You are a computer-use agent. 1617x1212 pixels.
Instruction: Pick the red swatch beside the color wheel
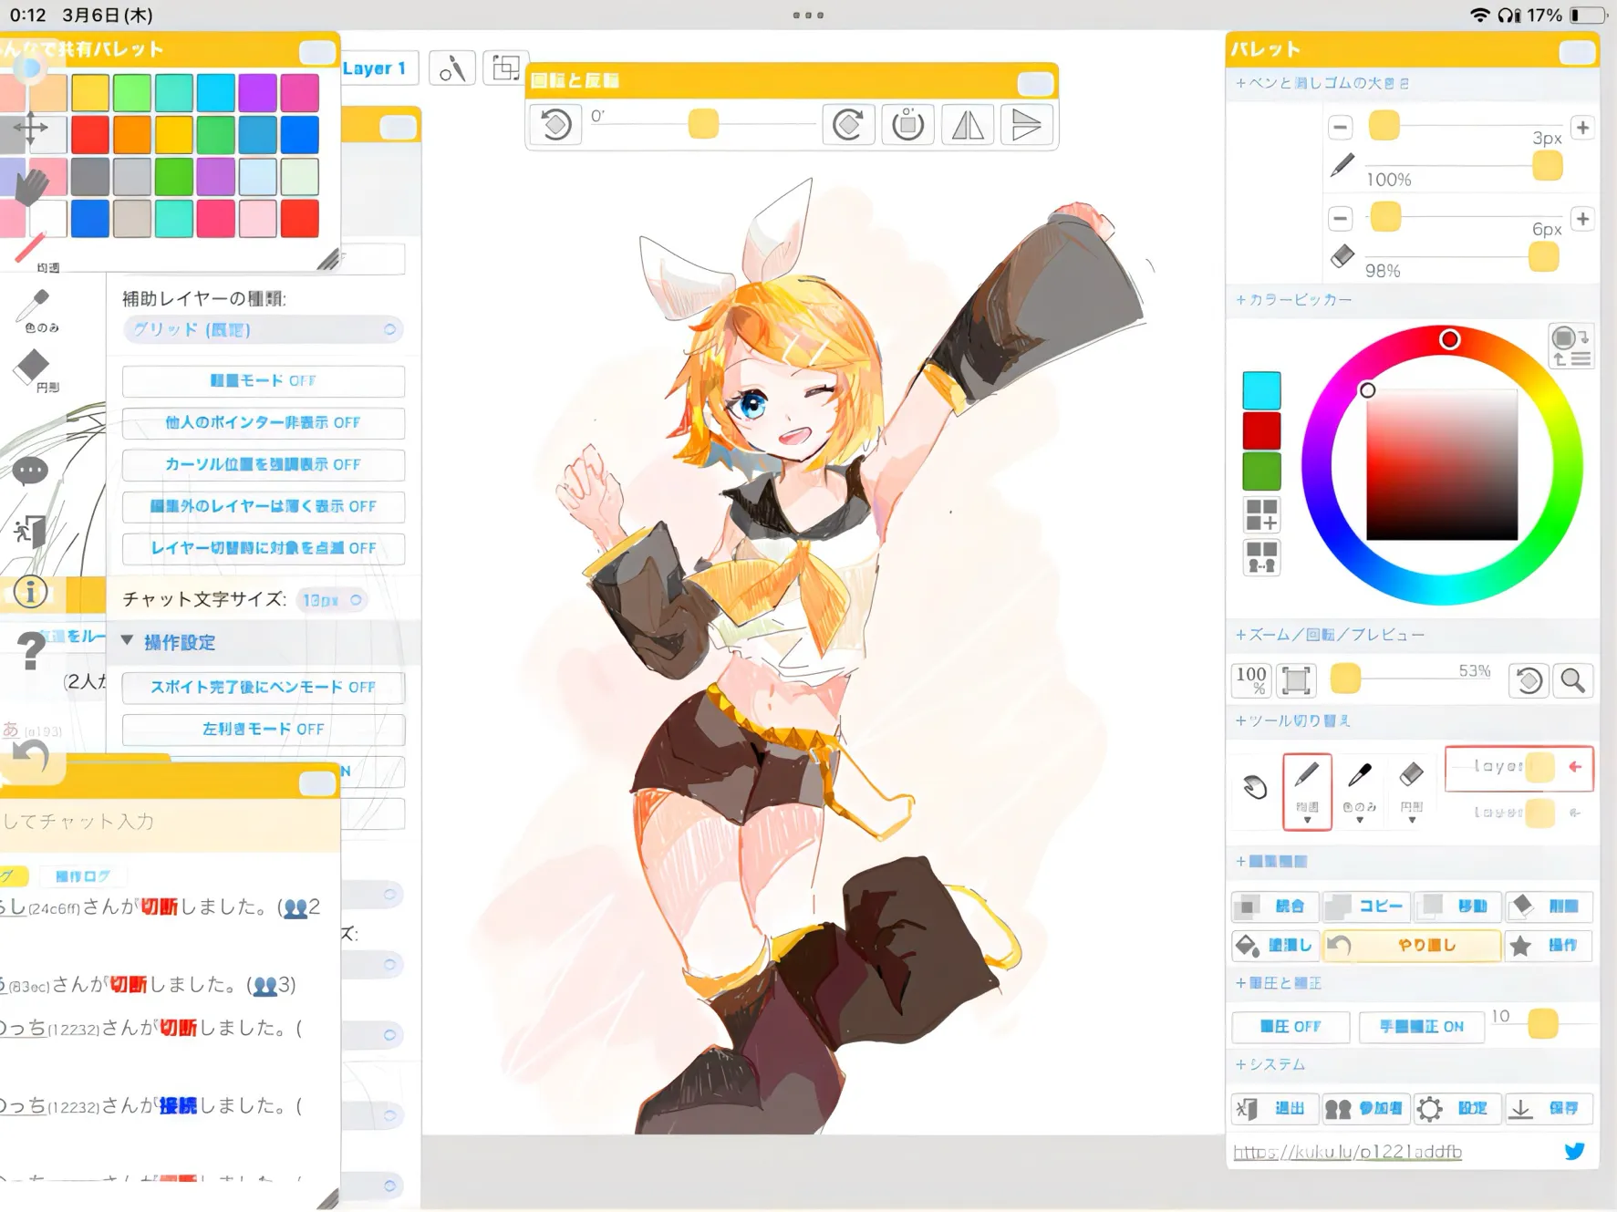[x=1261, y=430]
